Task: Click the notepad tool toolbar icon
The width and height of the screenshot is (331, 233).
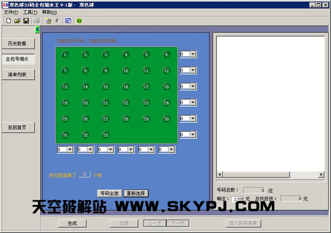Action: pos(48,21)
